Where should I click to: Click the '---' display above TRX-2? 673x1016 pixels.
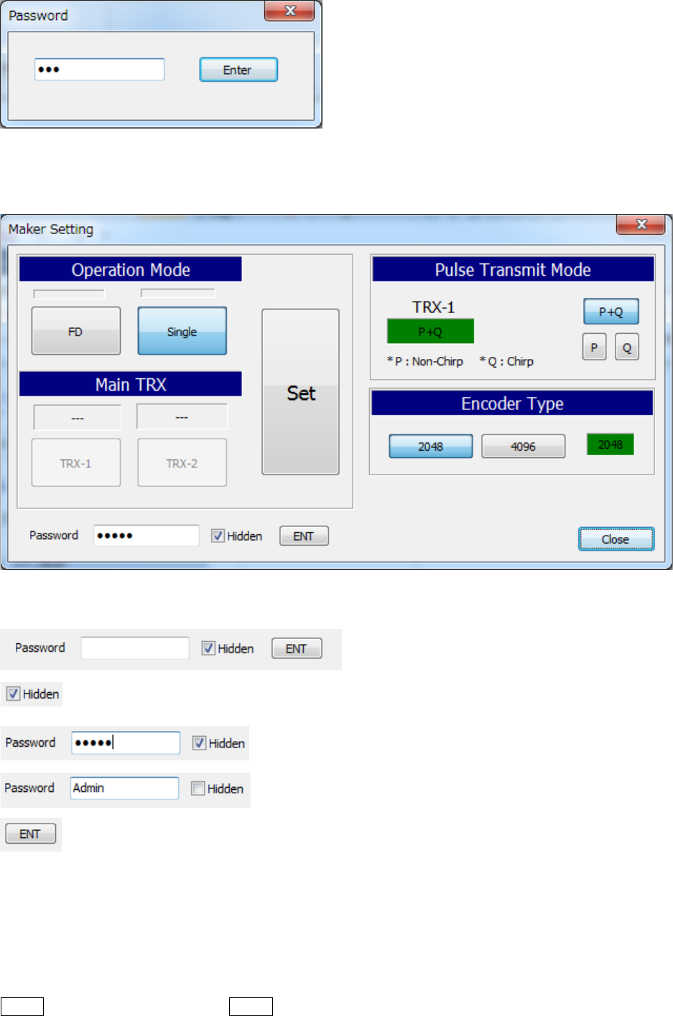pyautogui.click(x=182, y=416)
